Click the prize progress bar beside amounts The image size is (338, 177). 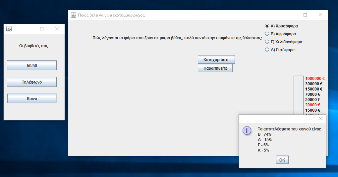click(x=299, y=95)
